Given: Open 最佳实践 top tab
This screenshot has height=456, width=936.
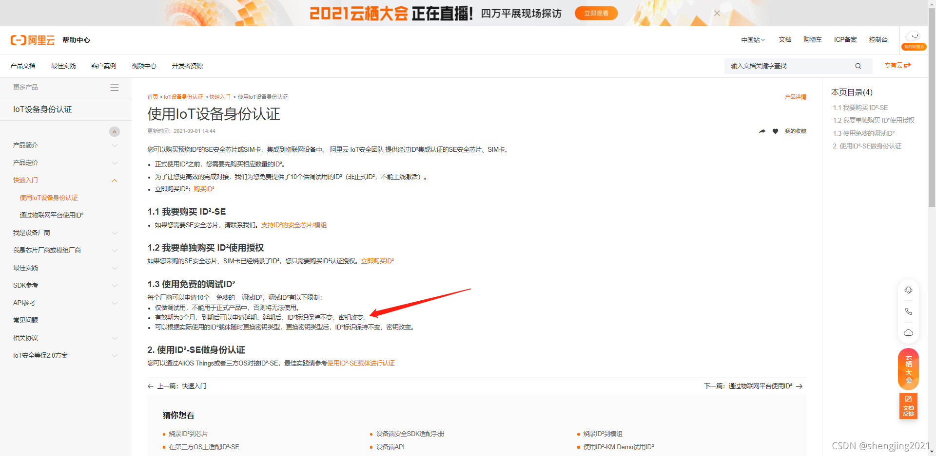Looking at the screenshot, I should [63, 66].
